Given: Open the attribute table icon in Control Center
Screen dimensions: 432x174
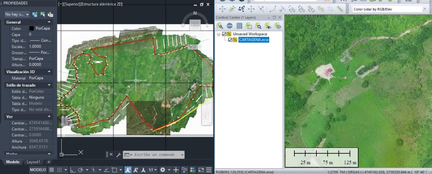Looking at the screenshot, I should click(239, 26).
